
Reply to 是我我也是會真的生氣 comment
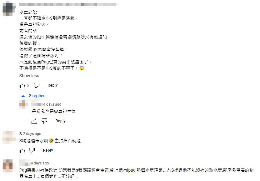61,121
